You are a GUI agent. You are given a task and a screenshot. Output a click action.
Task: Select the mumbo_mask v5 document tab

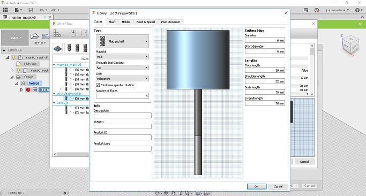(x=23, y=17)
